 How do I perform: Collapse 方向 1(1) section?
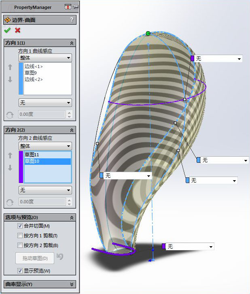72,43
